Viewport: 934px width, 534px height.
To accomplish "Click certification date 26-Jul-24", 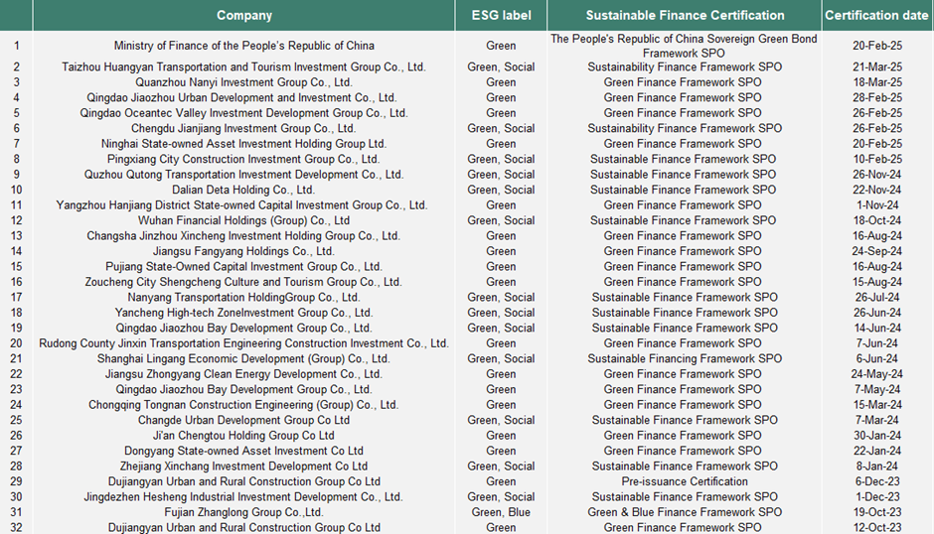I will (876, 298).
